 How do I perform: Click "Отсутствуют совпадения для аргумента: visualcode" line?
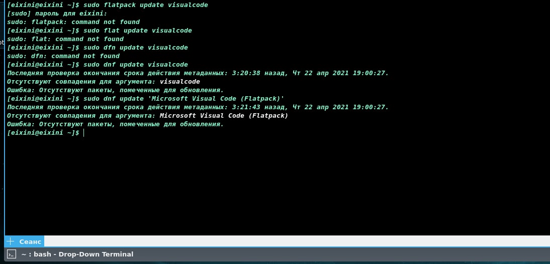click(x=104, y=82)
